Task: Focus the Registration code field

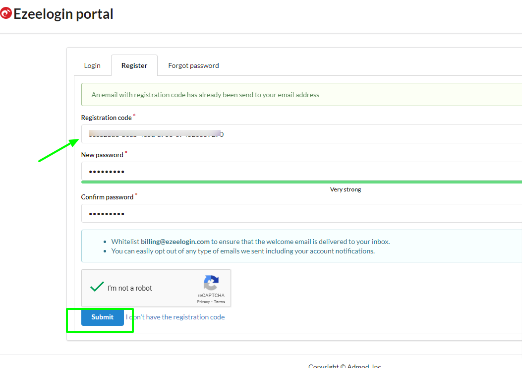Action: (x=301, y=134)
